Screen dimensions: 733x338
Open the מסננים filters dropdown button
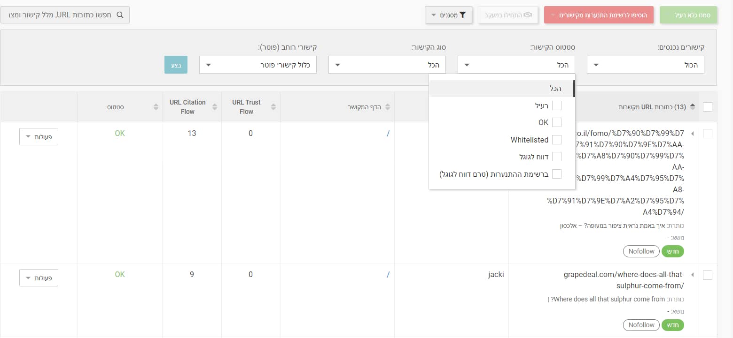coord(448,15)
